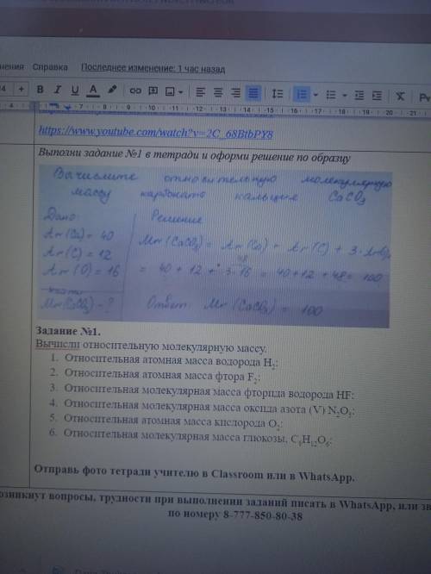Select the sample solution handwritten image
Image resolution: width=431 pixels, height=574 pixels.
215,246
